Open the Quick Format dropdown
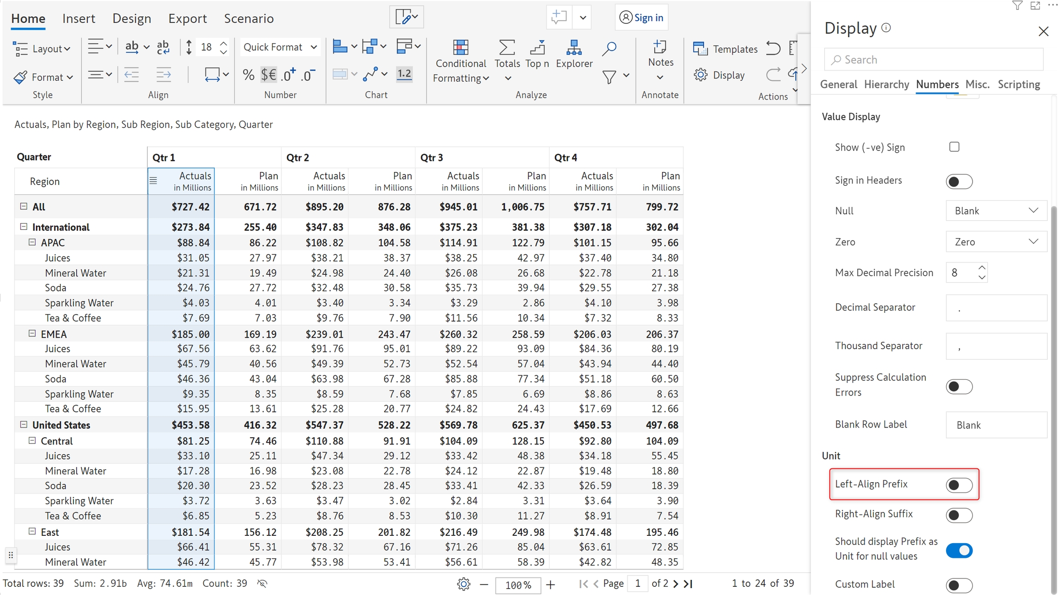 click(x=280, y=47)
